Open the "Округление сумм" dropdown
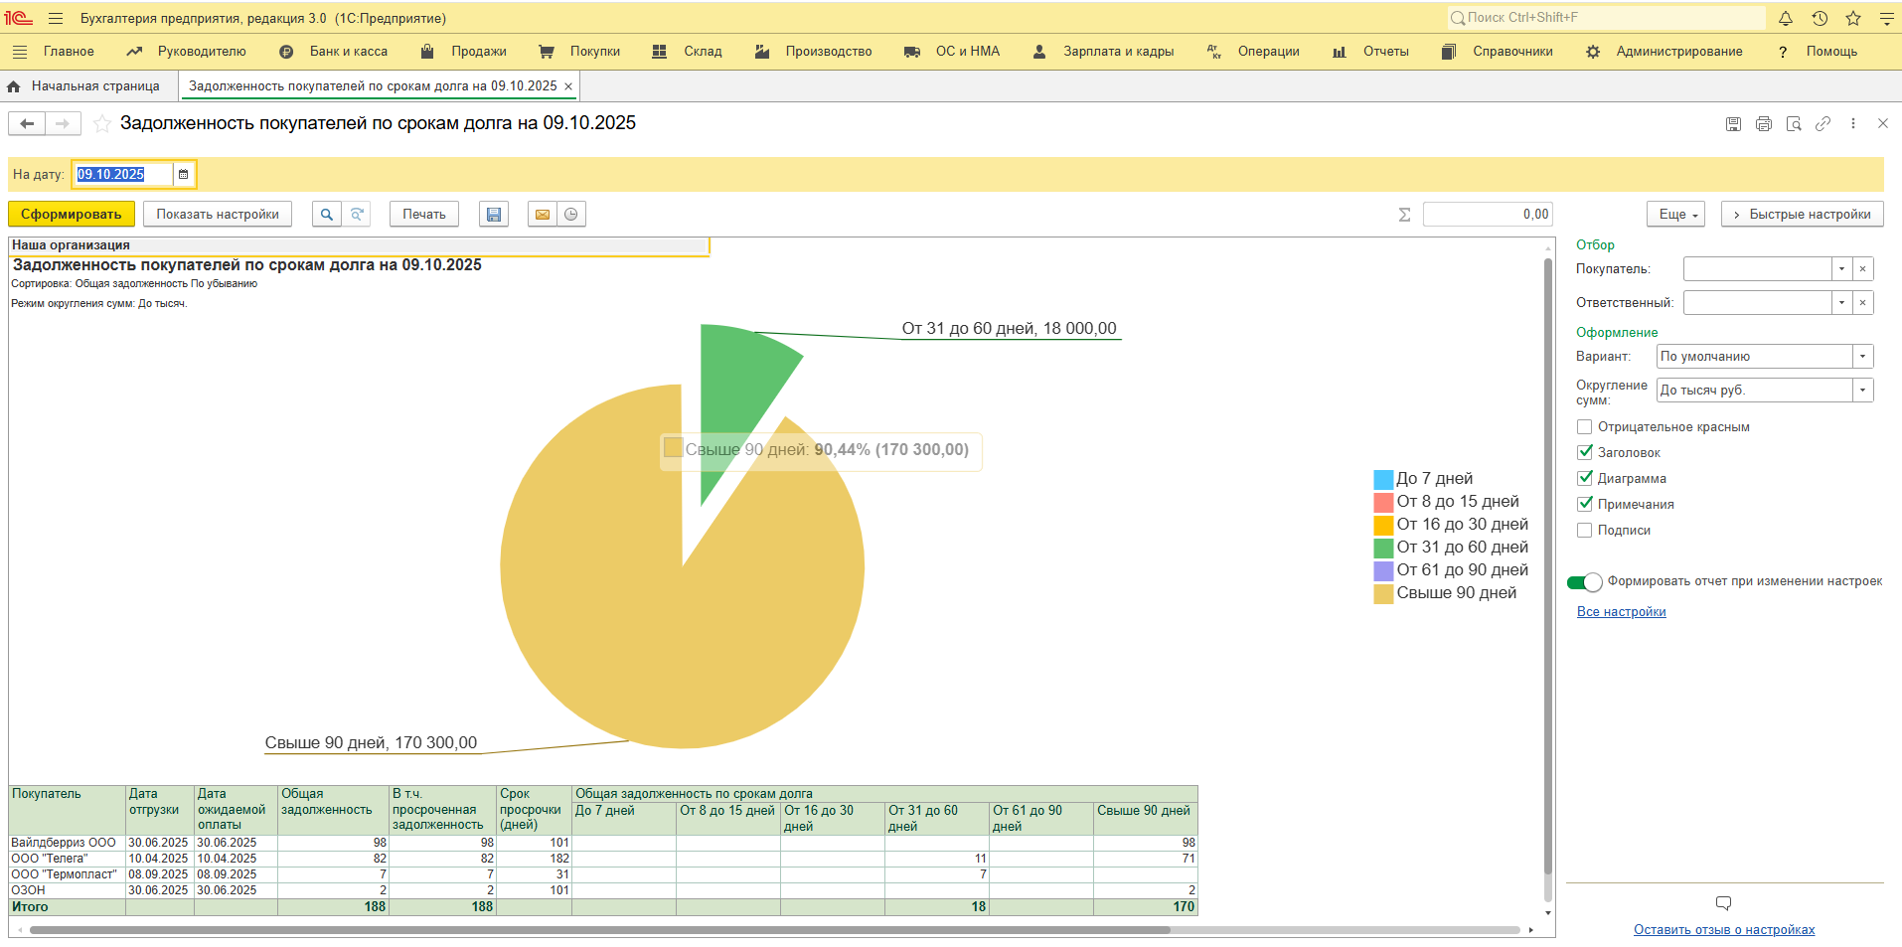The width and height of the screenshot is (1902, 947). pyautogui.click(x=1862, y=391)
